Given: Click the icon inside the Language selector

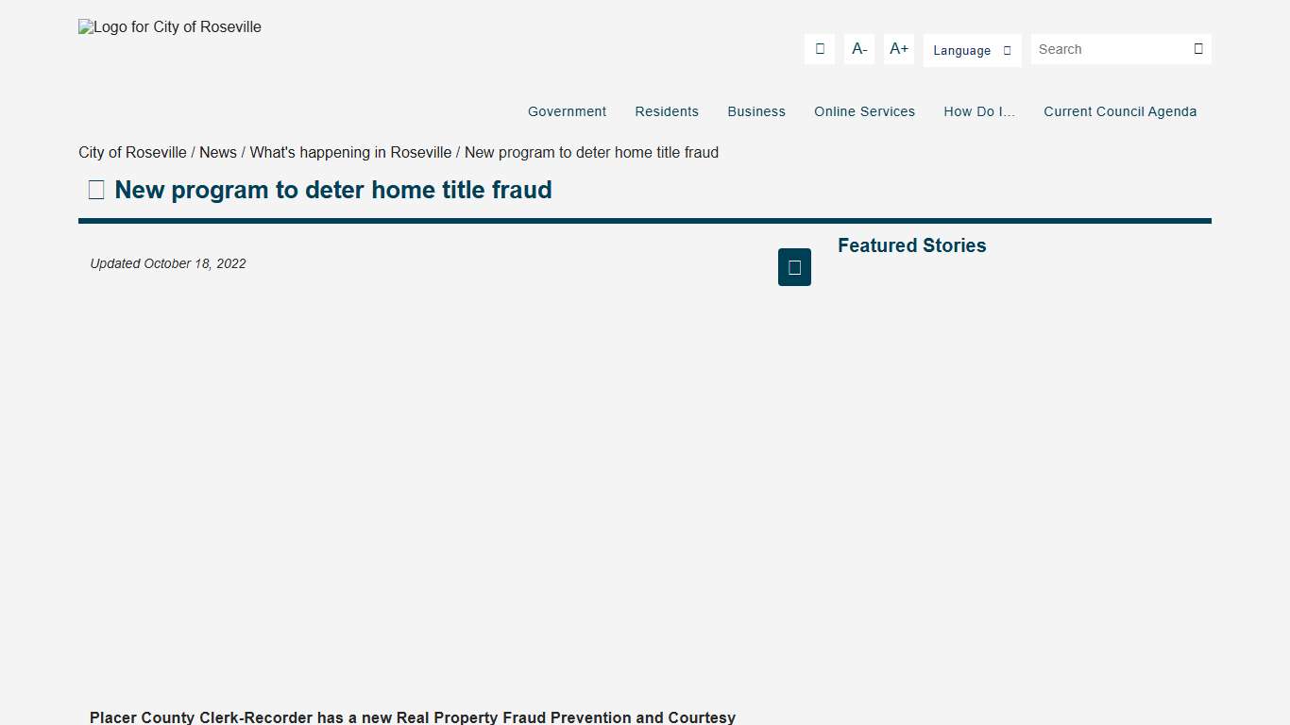Looking at the screenshot, I should (x=1005, y=49).
